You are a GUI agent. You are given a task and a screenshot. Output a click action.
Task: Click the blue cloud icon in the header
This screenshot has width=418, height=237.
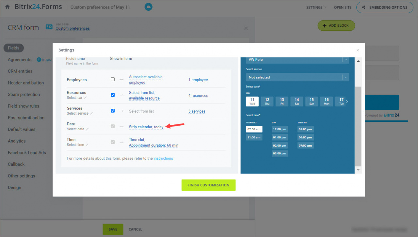(x=149, y=7)
